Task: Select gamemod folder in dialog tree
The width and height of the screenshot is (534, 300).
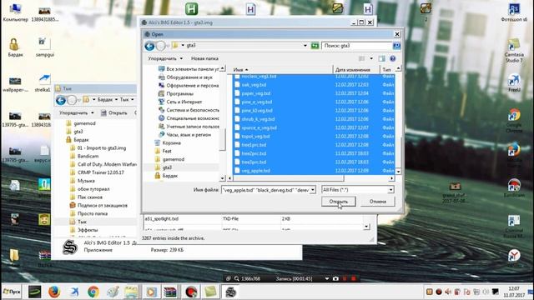Action: pyautogui.click(x=169, y=159)
